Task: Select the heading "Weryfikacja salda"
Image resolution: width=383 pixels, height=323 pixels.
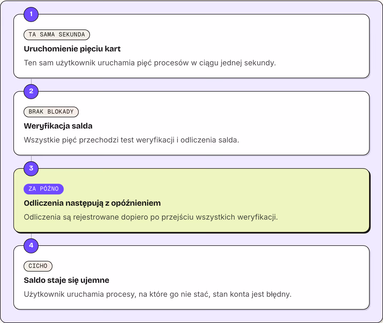Action: click(x=58, y=126)
